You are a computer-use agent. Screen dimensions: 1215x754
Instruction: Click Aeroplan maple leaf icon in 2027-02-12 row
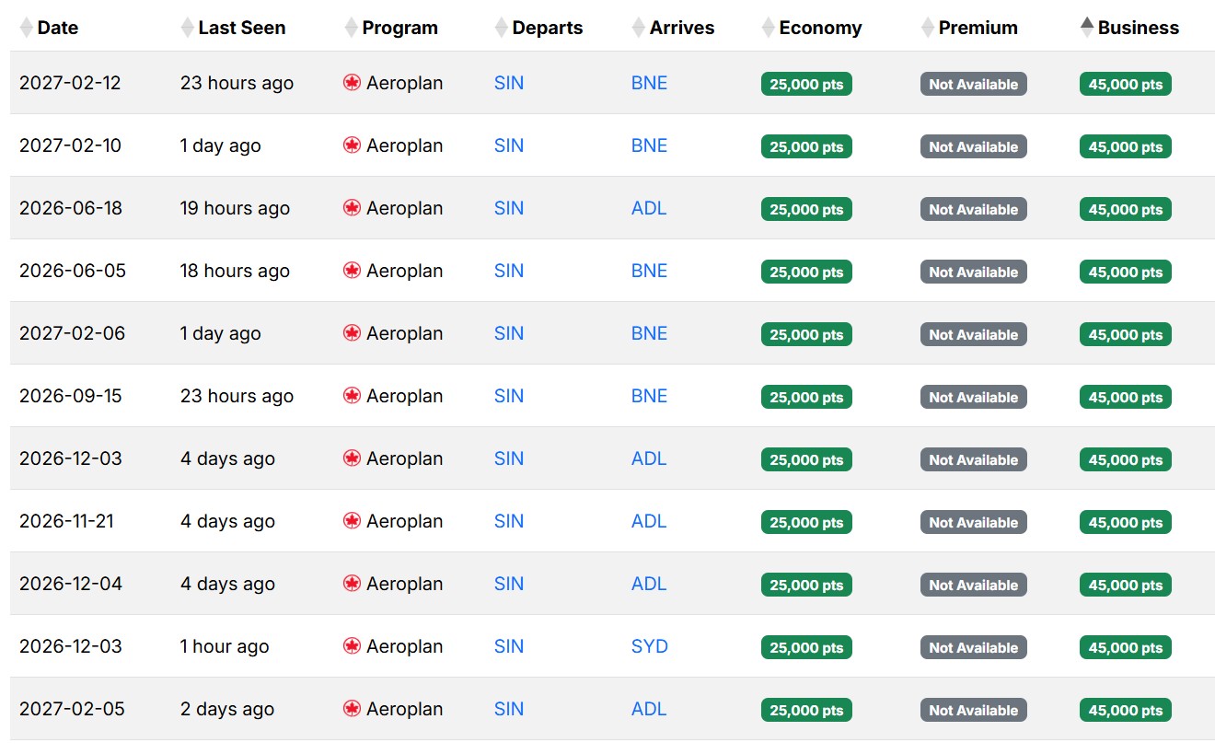click(352, 83)
